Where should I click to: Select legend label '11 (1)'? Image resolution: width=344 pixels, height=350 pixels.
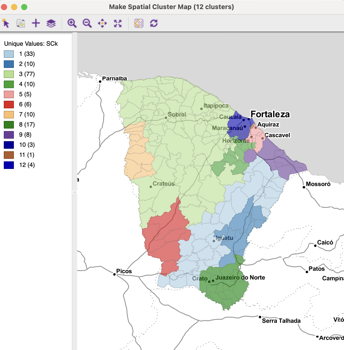point(27,155)
